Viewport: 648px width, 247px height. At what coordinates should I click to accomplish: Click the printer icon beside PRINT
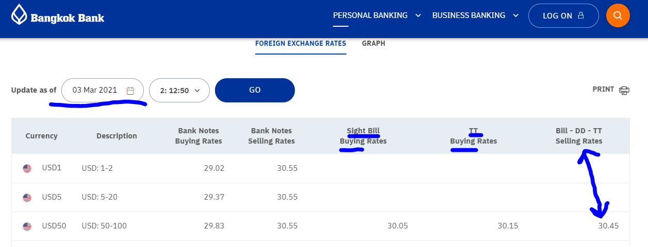tap(624, 90)
